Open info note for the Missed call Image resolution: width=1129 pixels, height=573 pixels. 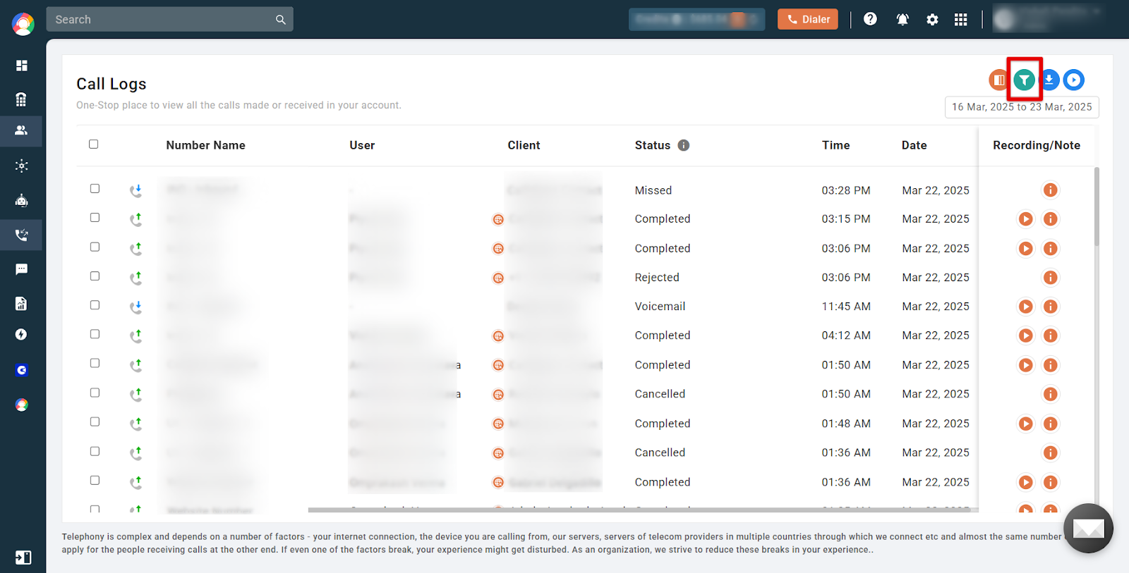(x=1050, y=190)
